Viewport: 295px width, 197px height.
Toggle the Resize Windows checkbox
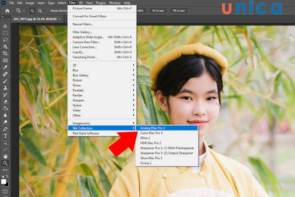pos(49,10)
